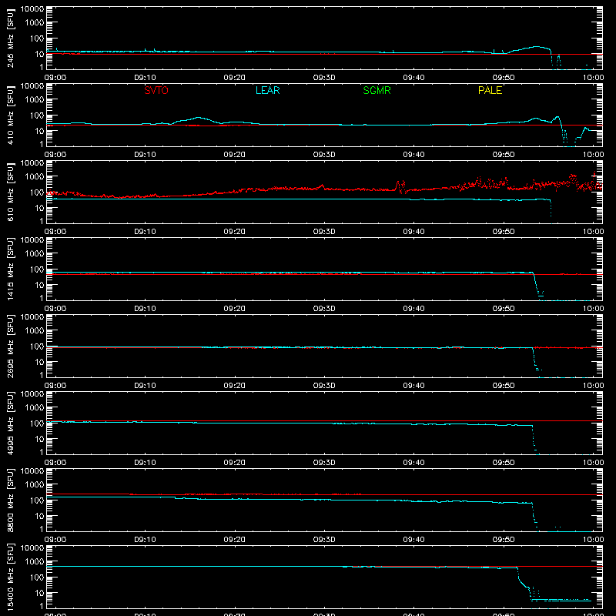Click 09:40 time label under 610 MHz plot
The image size is (616, 616).
[413, 232]
